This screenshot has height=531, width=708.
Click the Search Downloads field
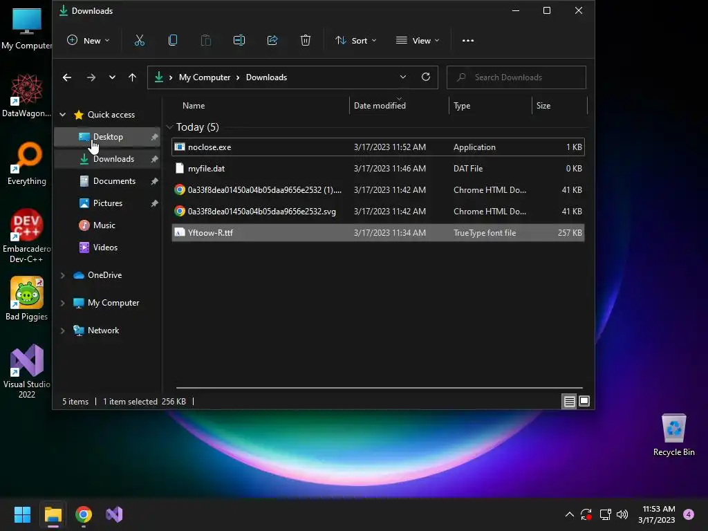(x=516, y=77)
